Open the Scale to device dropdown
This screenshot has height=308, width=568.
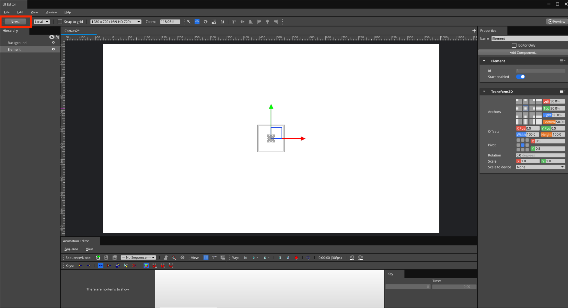tap(540, 167)
